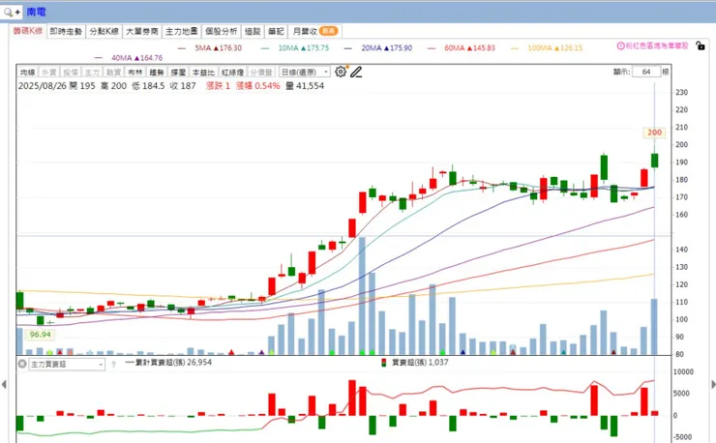Click the 量 41,554 volume readout
Screen dimensions: 716x443
[305, 86]
